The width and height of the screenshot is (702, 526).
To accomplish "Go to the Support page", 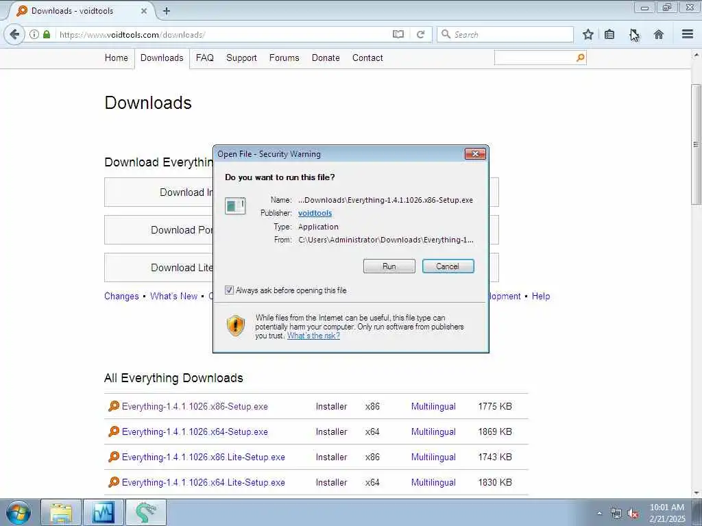I will (x=241, y=58).
